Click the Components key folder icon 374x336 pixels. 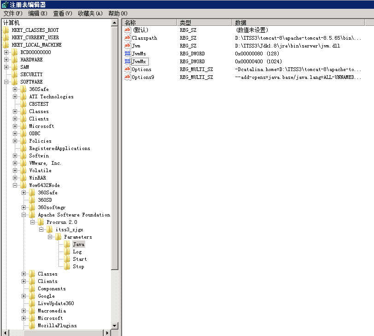click(32, 288)
